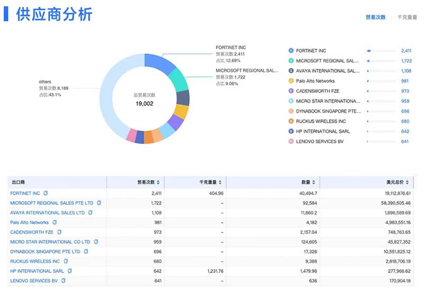
Task: Click copy icon next to Palo Alto Networks
Action: pos(55,222)
